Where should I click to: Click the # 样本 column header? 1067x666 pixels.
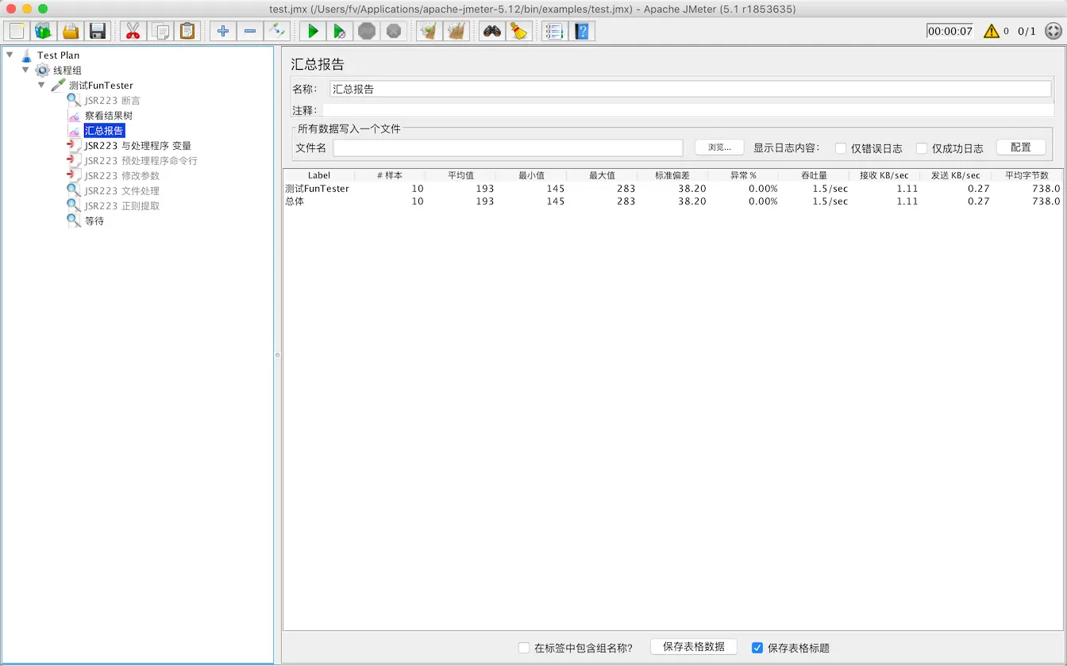click(390, 175)
